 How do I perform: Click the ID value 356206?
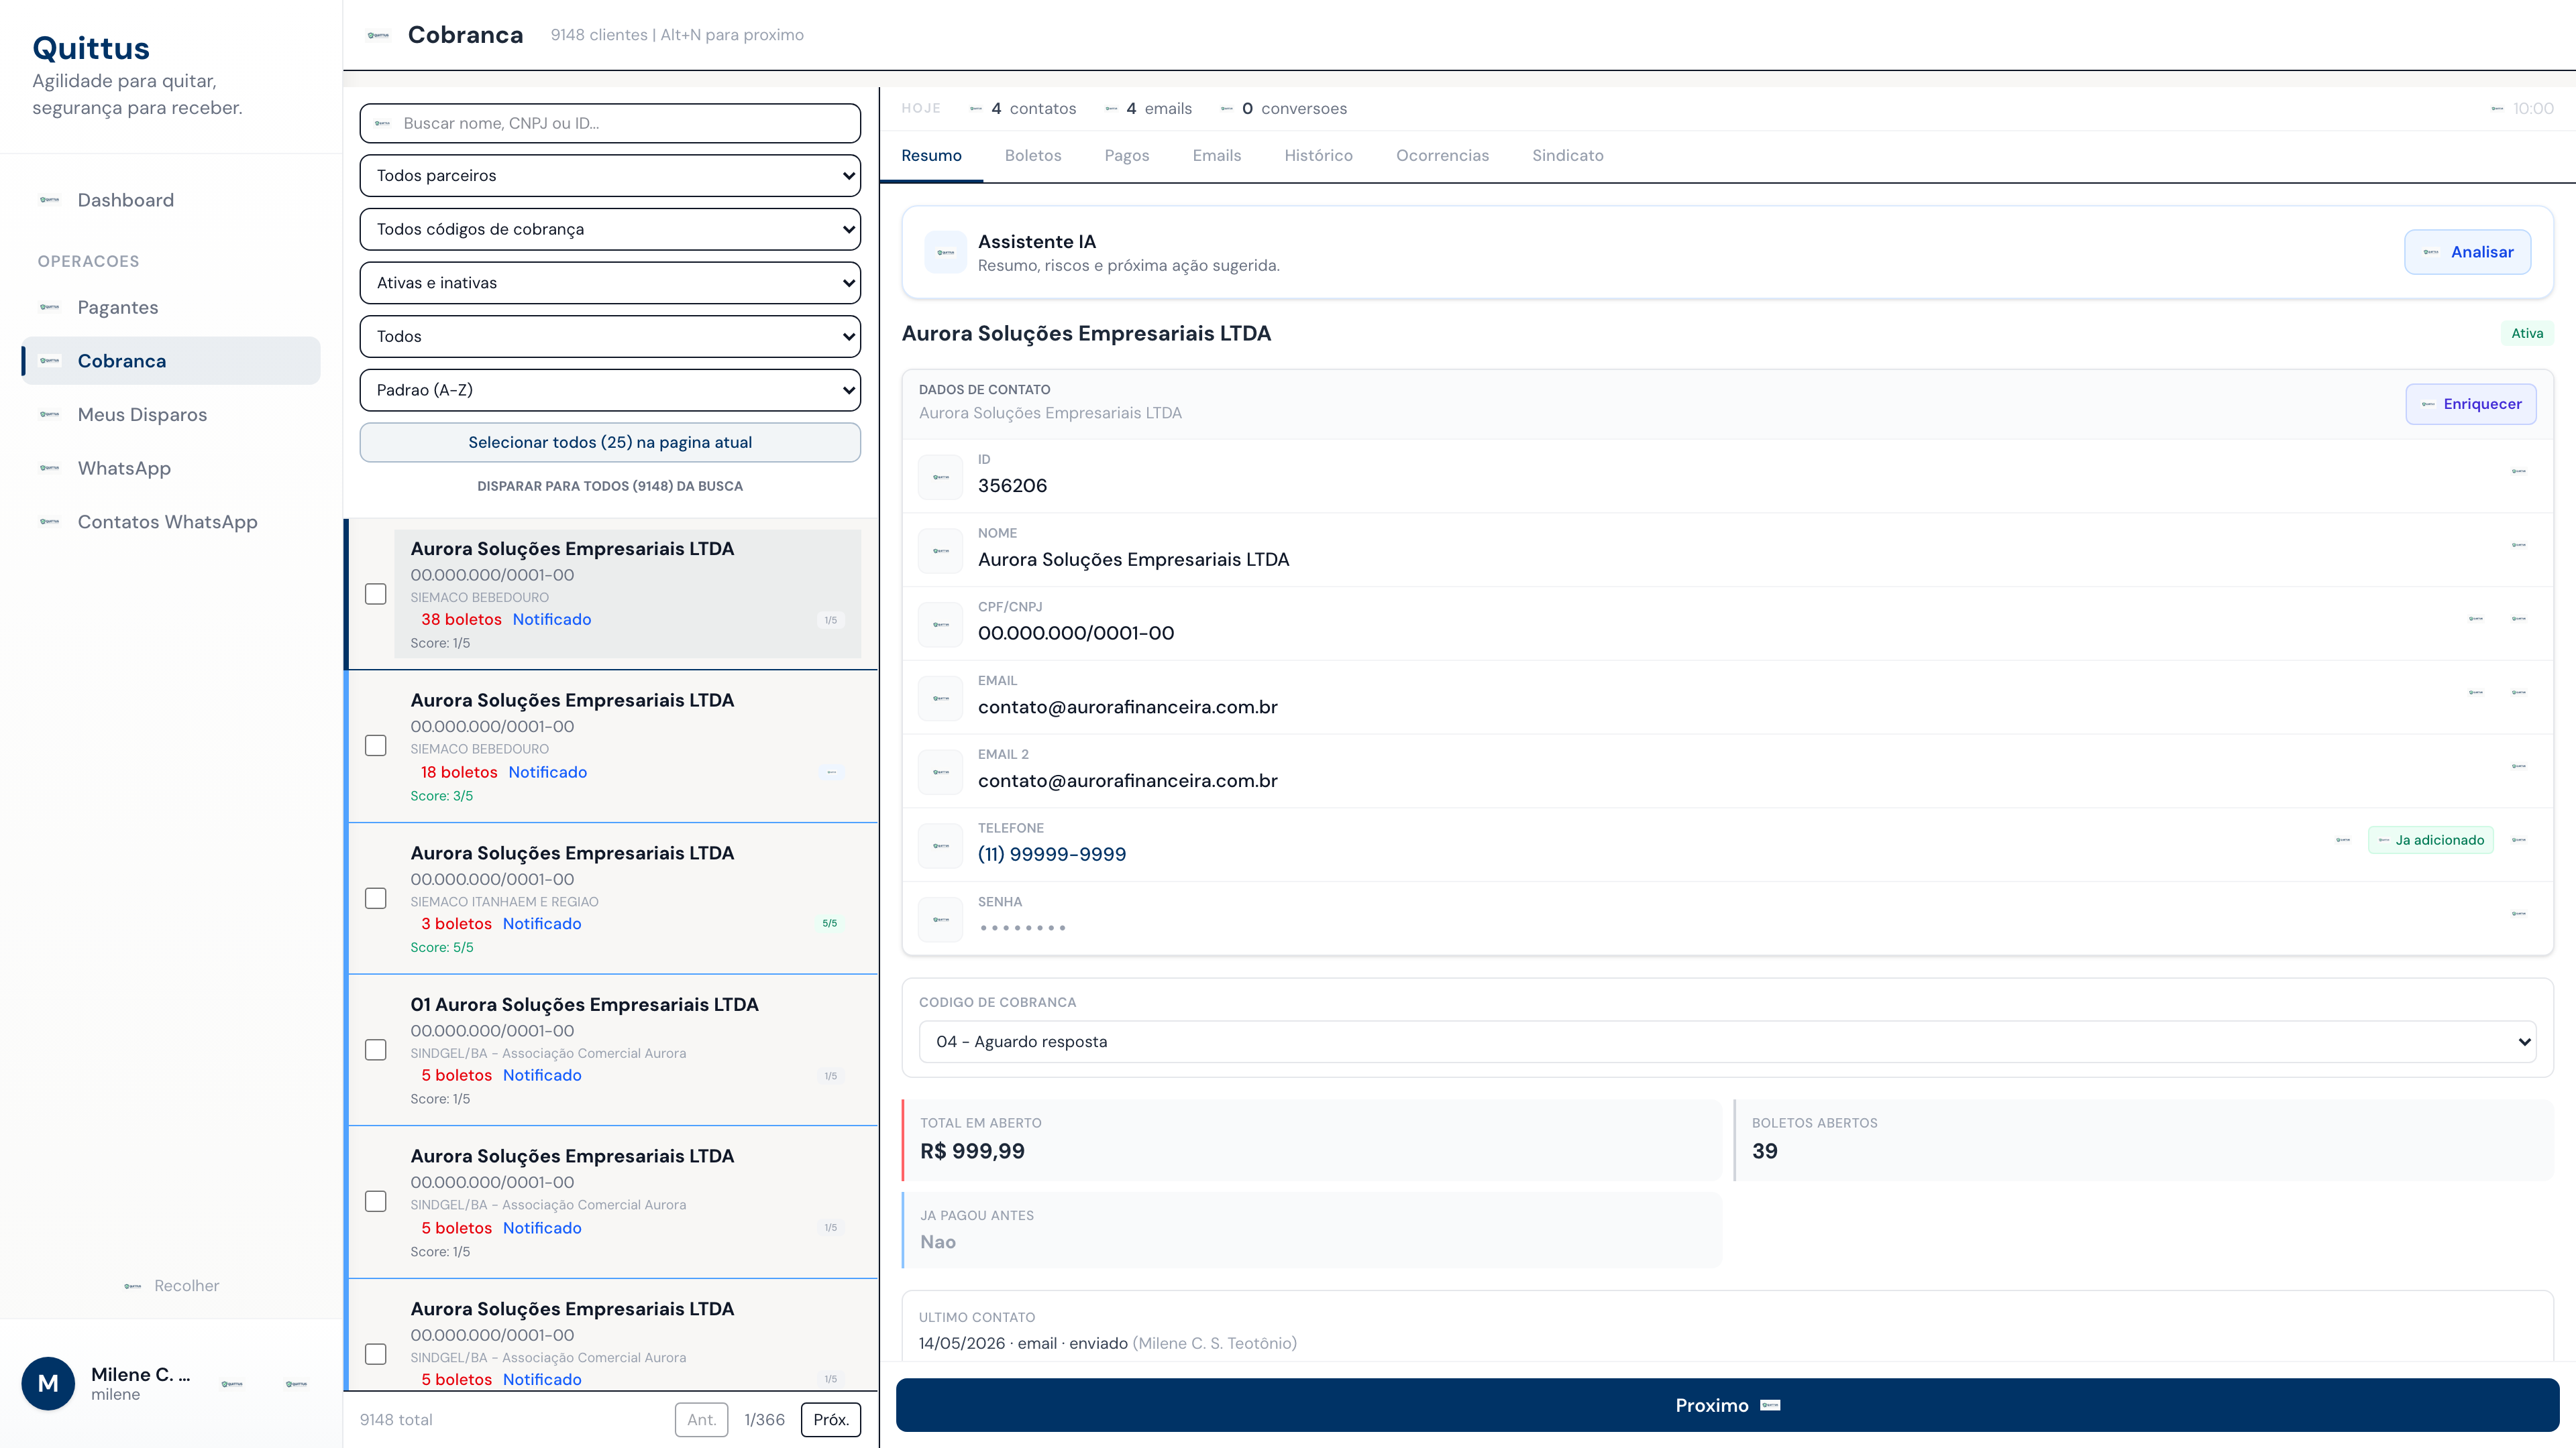[x=1012, y=485]
